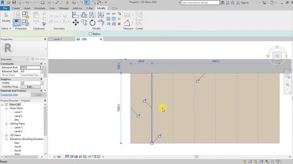The height and width of the screenshot is (164, 293).
Task: Click the selection filter funnel in status bar
Action: 278,162
